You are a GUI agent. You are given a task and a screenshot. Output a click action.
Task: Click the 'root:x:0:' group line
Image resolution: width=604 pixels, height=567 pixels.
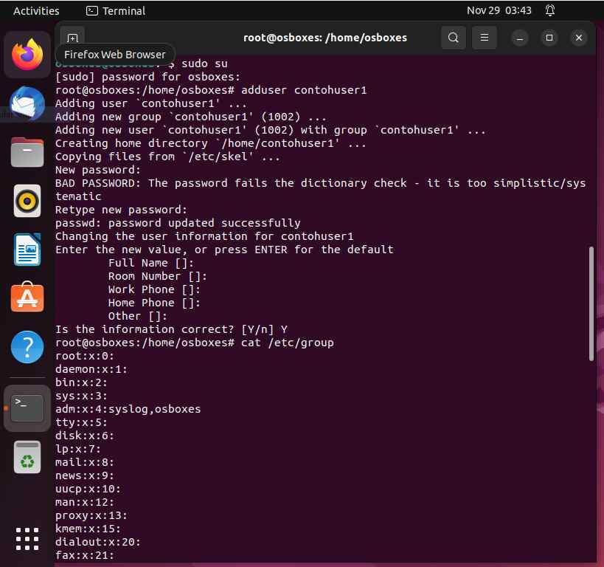point(85,356)
